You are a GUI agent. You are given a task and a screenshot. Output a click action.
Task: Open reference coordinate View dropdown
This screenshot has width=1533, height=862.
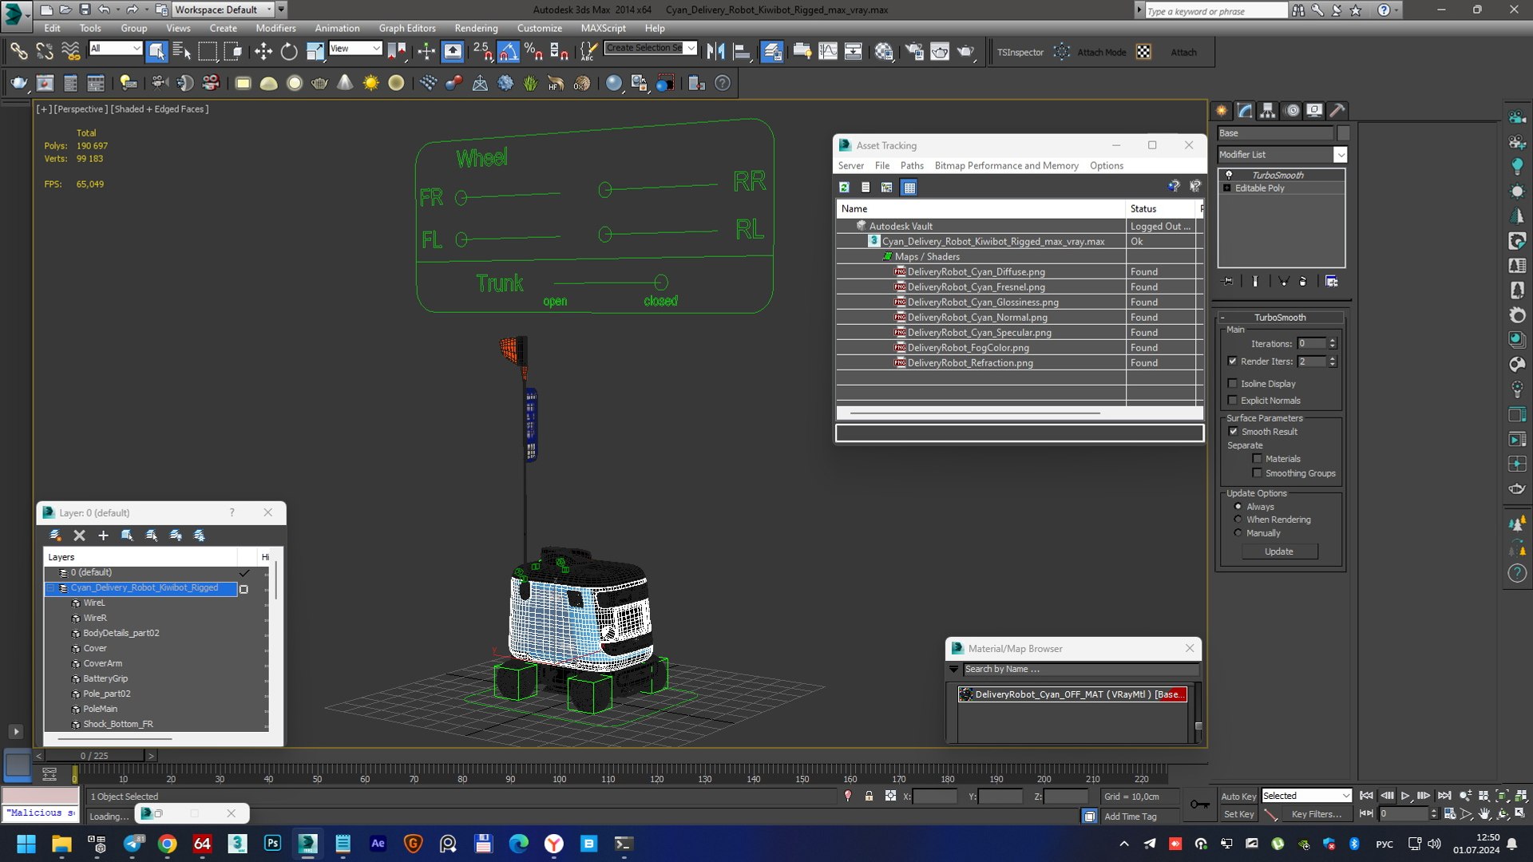[376, 49]
